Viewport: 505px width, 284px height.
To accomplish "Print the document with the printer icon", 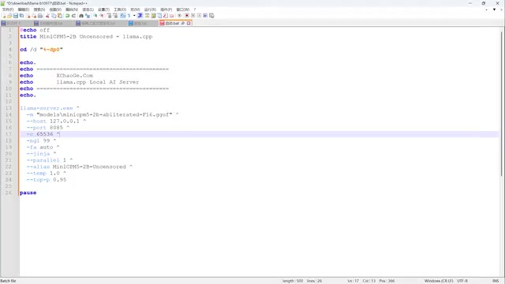I will [40, 16].
